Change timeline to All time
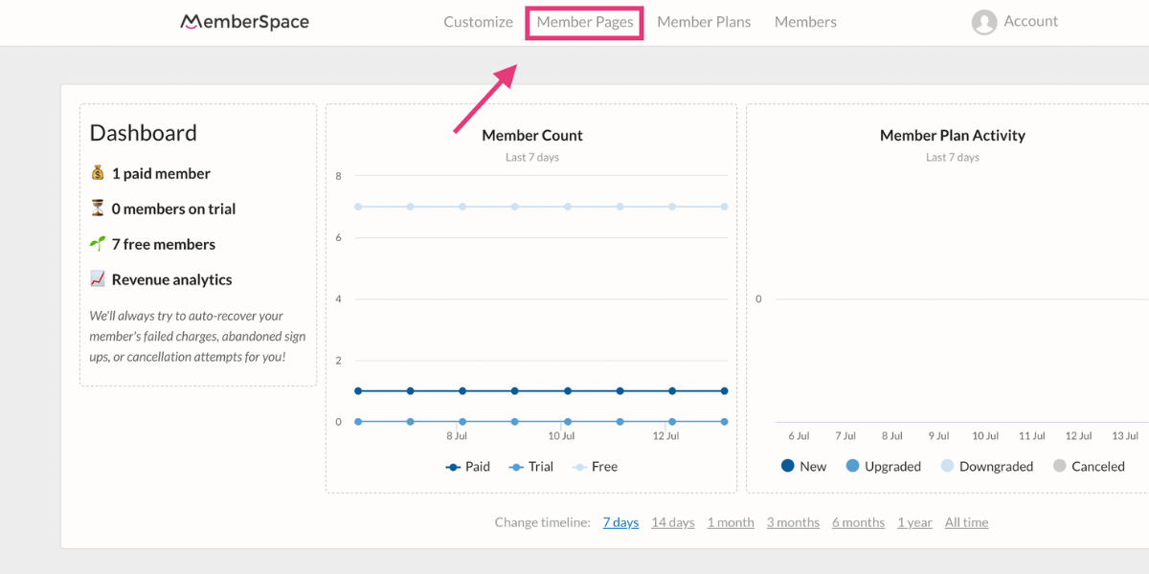Viewport: 1149px width, 574px height. tap(966, 521)
